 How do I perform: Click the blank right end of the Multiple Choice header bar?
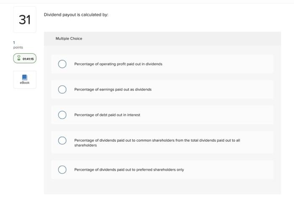click(252, 39)
